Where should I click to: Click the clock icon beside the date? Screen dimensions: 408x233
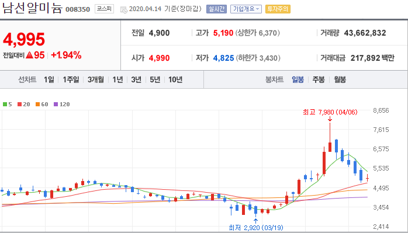pos(123,9)
